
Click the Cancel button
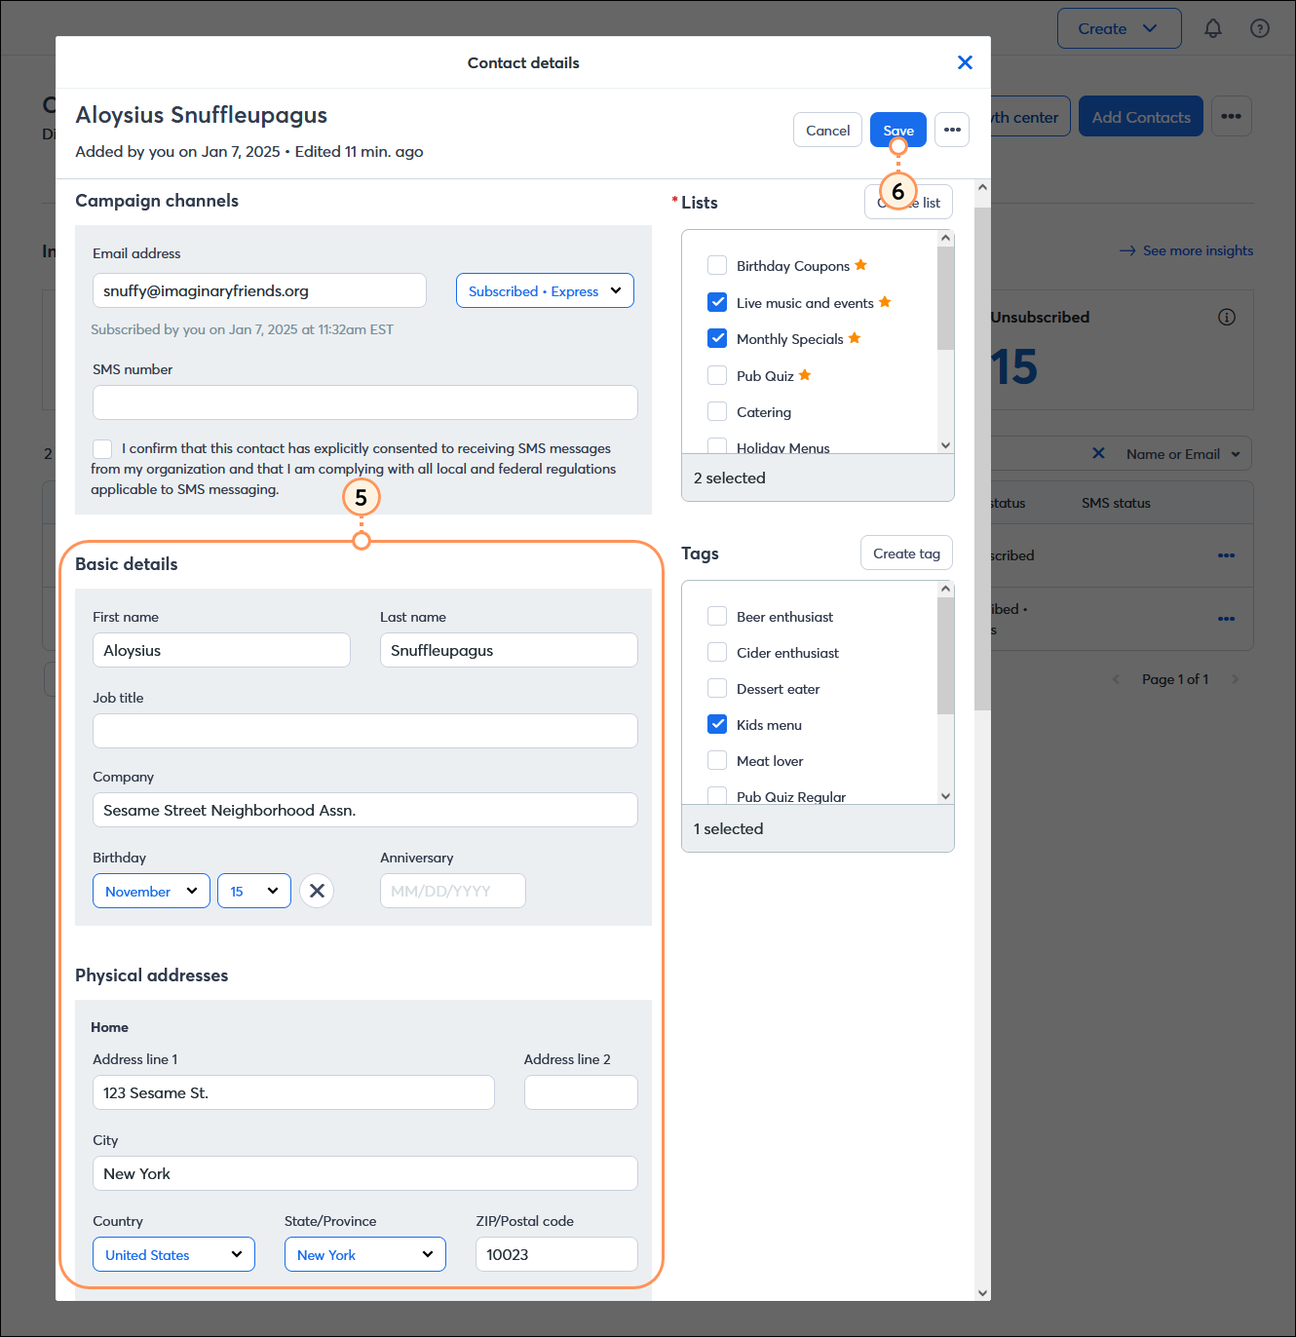827,130
